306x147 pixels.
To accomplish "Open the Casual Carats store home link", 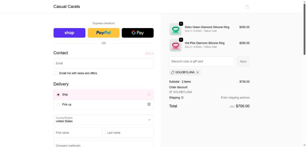I will click(67, 7).
